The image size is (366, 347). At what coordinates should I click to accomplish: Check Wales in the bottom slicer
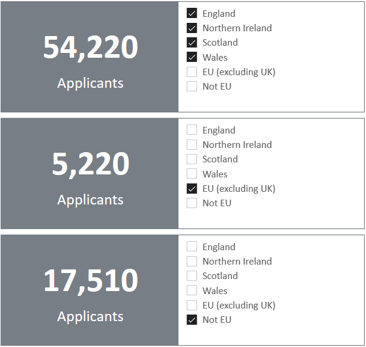(x=192, y=290)
